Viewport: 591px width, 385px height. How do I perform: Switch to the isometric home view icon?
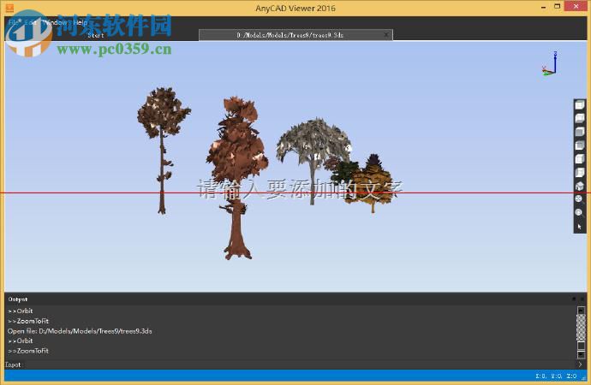pos(580,186)
